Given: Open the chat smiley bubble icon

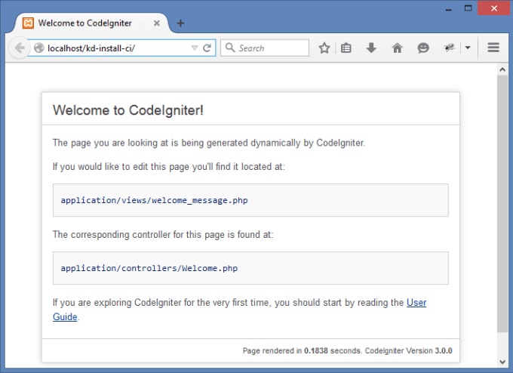Looking at the screenshot, I should click(423, 48).
